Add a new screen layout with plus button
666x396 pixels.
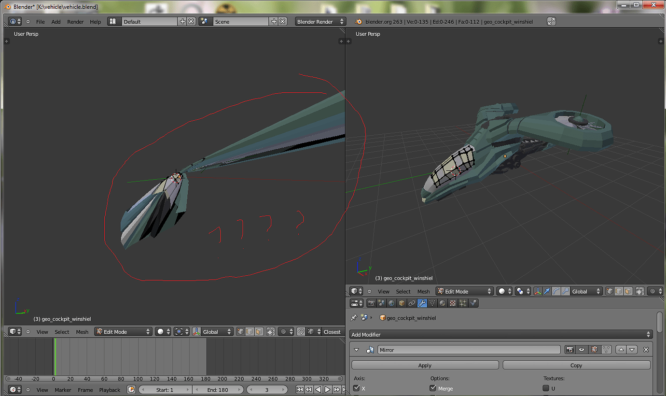[182, 21]
